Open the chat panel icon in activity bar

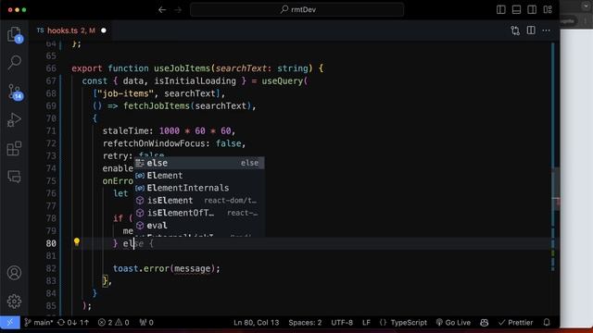[15, 177]
